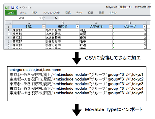Select cell C4 containing 養沢
Viewport: 155px width, 119px height.
[96, 38]
